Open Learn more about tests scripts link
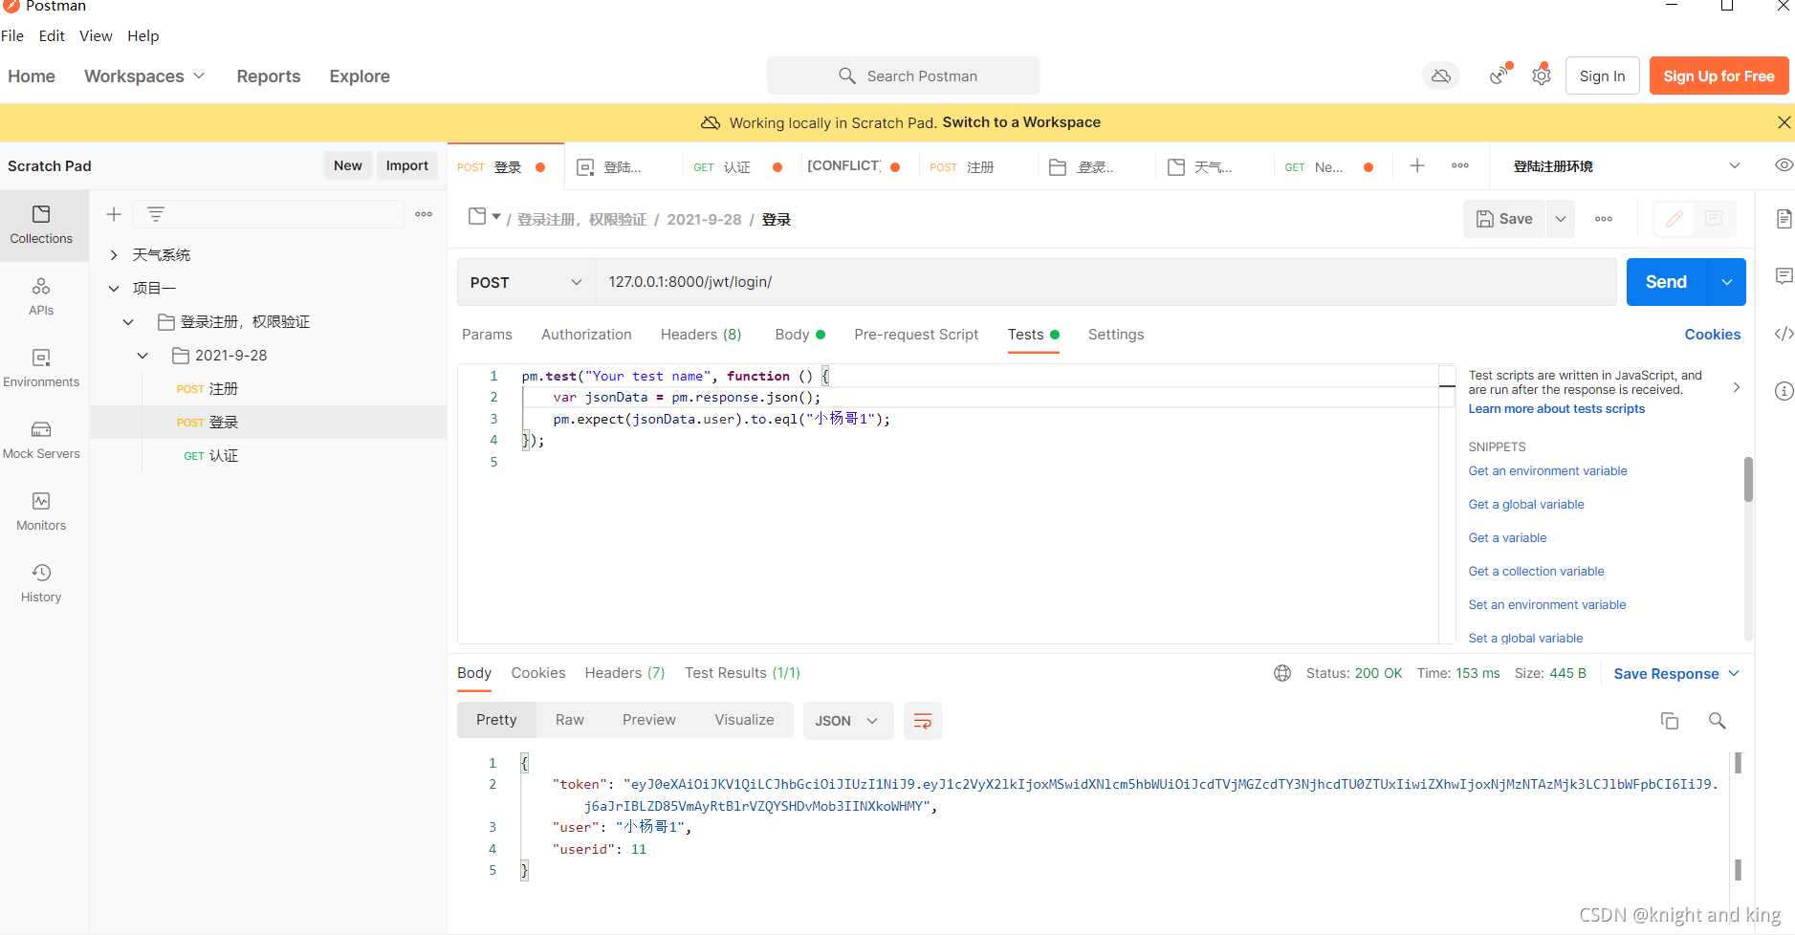1795x935 pixels. (x=1557, y=408)
